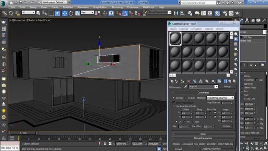Open the Explicit Map Channel mapping dropdown
Viewport: 268px width, 151px height.
pos(220,98)
